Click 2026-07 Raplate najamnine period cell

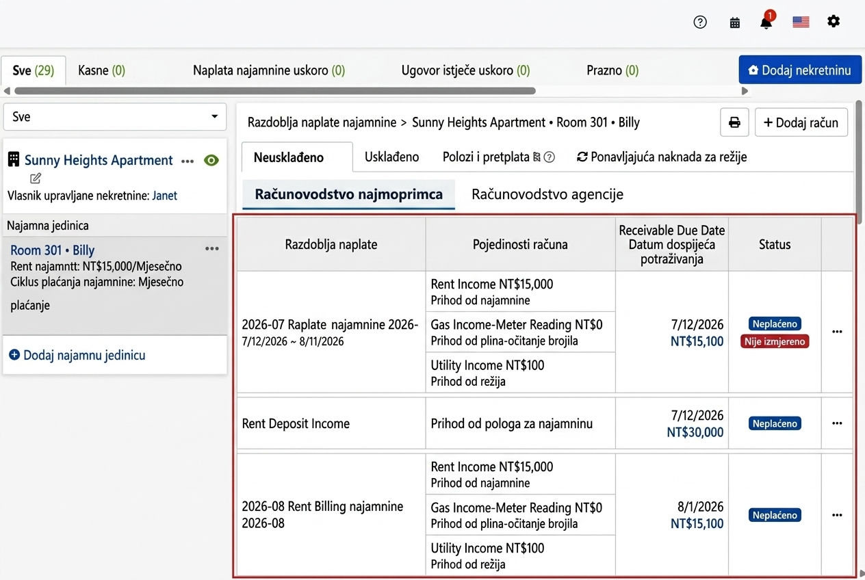(x=331, y=332)
